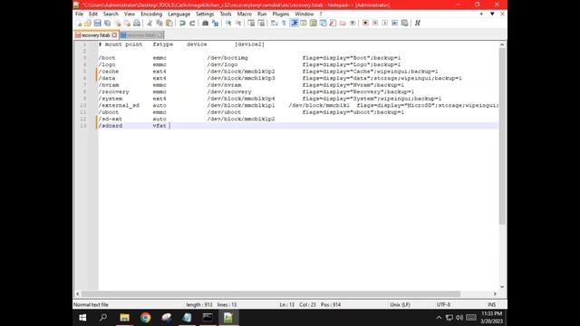Toggle INS insert mode in status bar
This screenshot has width=580, height=326.
tap(491, 304)
